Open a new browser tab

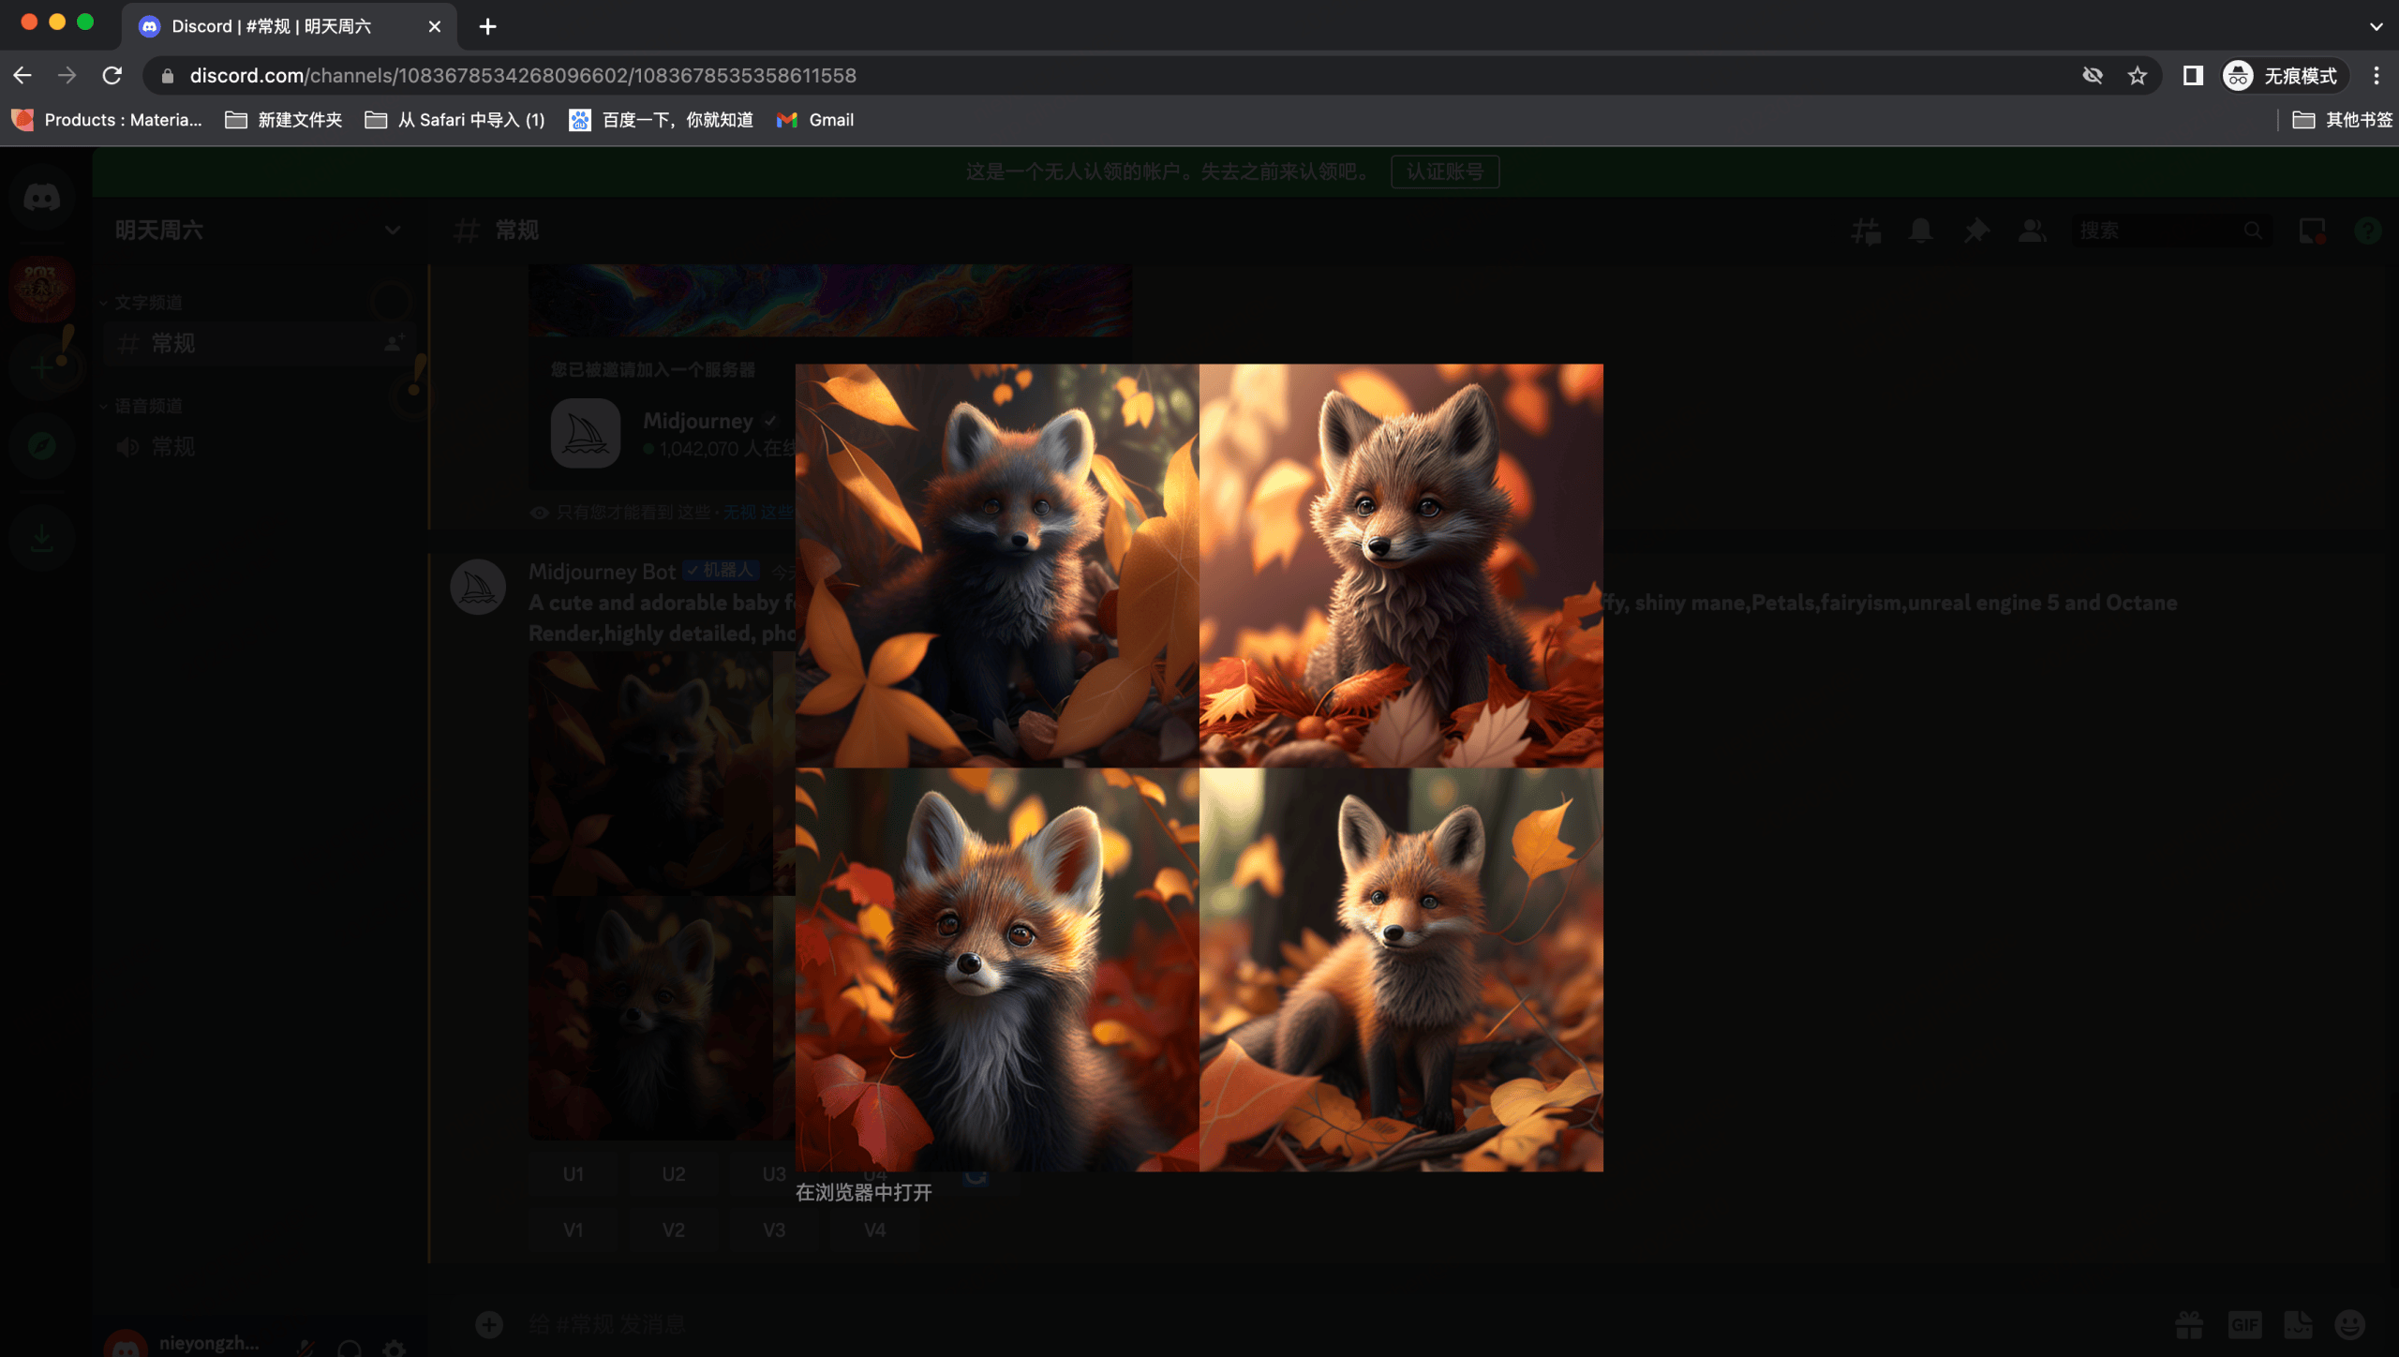pos(487,26)
